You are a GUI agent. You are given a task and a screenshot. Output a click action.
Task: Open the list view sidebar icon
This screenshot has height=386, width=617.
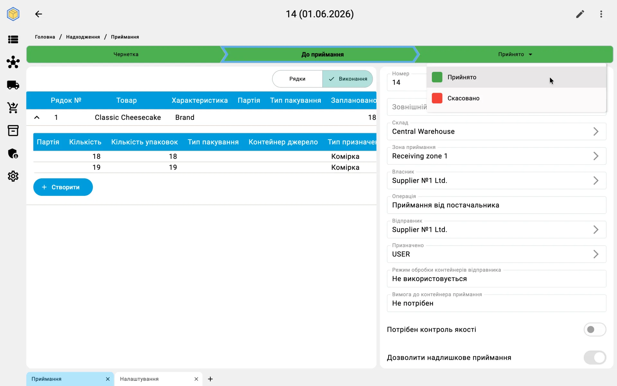pyautogui.click(x=13, y=39)
